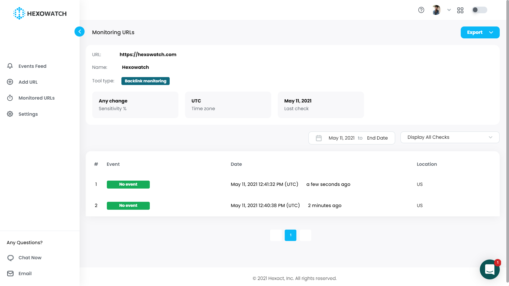The height and width of the screenshot is (286, 509).
Task: Click the Settings gear icon
Action: coord(10,114)
